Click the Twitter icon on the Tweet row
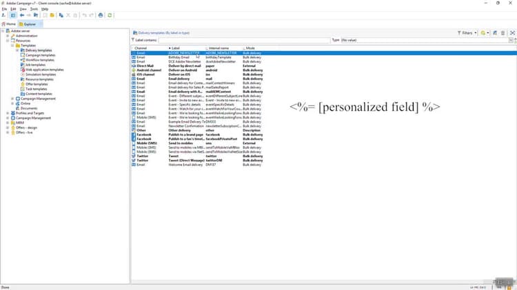The image size is (517, 290). (x=134, y=156)
